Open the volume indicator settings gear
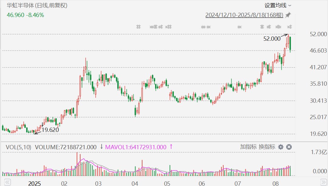This screenshot has height=186, width=328. (281, 147)
